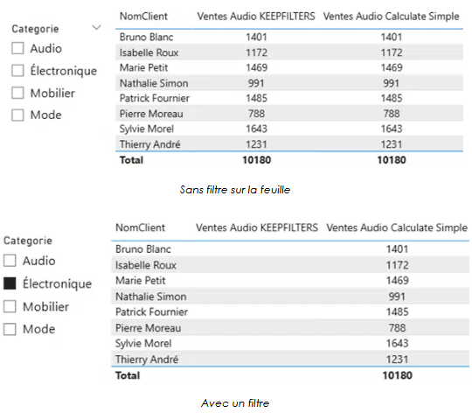Check Mode in the lower Categorie slicer
The image size is (472, 420).
tap(10, 329)
